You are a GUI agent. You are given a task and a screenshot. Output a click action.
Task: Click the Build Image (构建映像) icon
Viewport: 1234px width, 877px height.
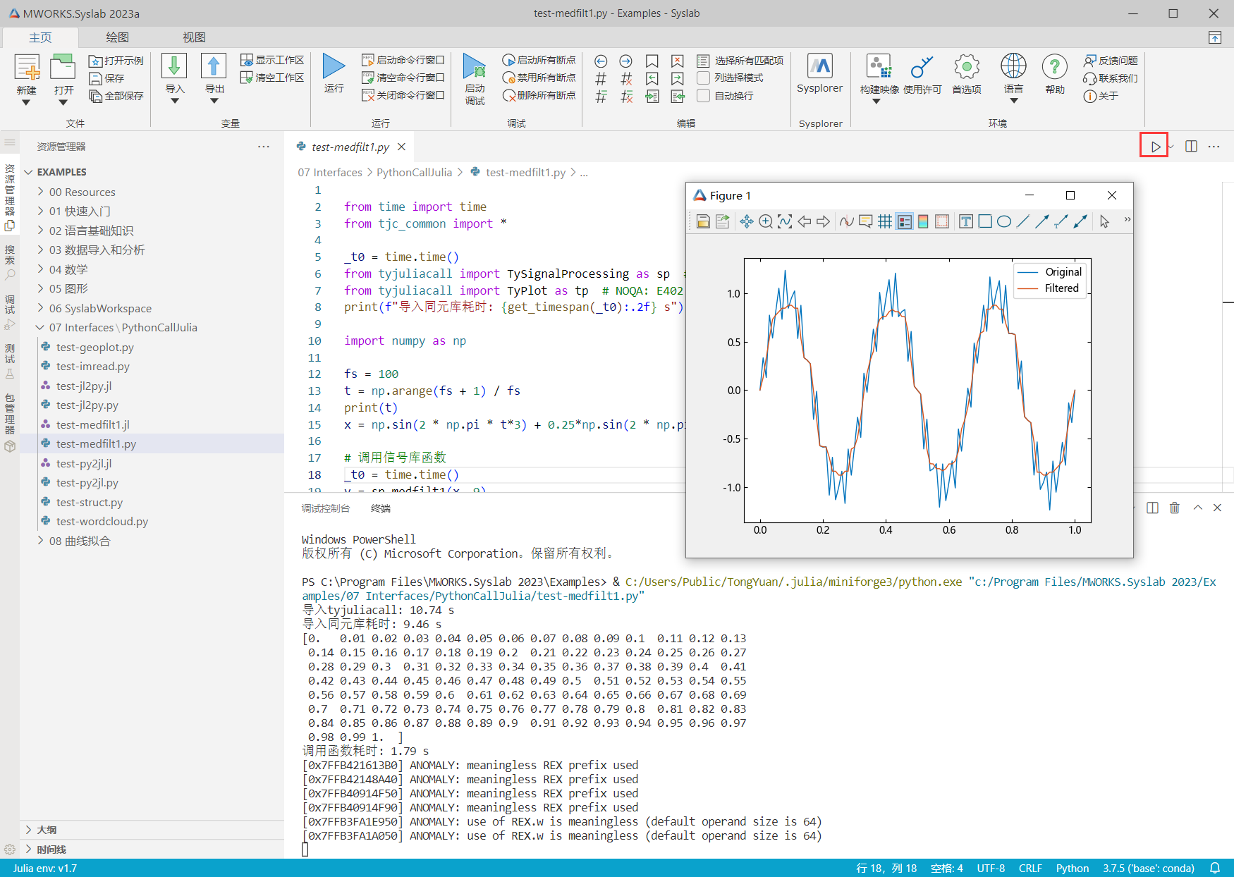[x=879, y=67]
